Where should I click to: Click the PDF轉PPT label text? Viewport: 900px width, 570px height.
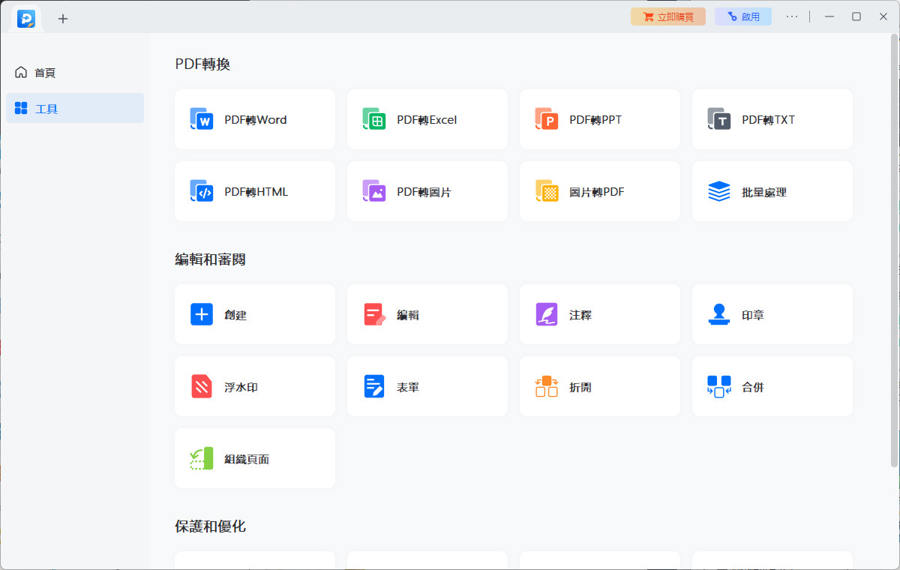(x=595, y=120)
